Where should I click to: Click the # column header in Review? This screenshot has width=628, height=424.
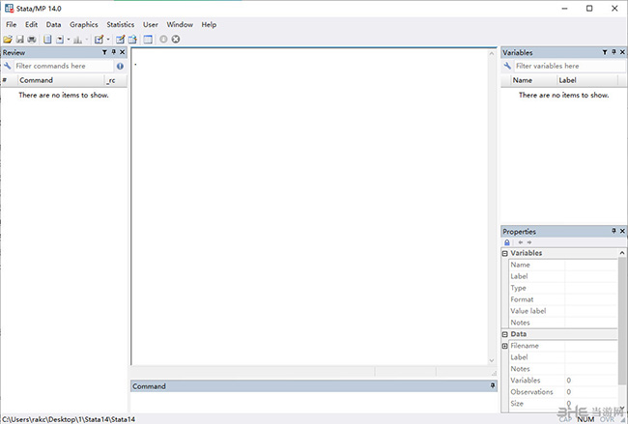9,80
